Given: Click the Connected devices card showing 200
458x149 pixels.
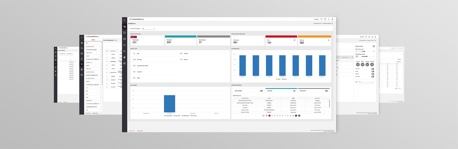Looking at the screenshot, I should [x=181, y=40].
